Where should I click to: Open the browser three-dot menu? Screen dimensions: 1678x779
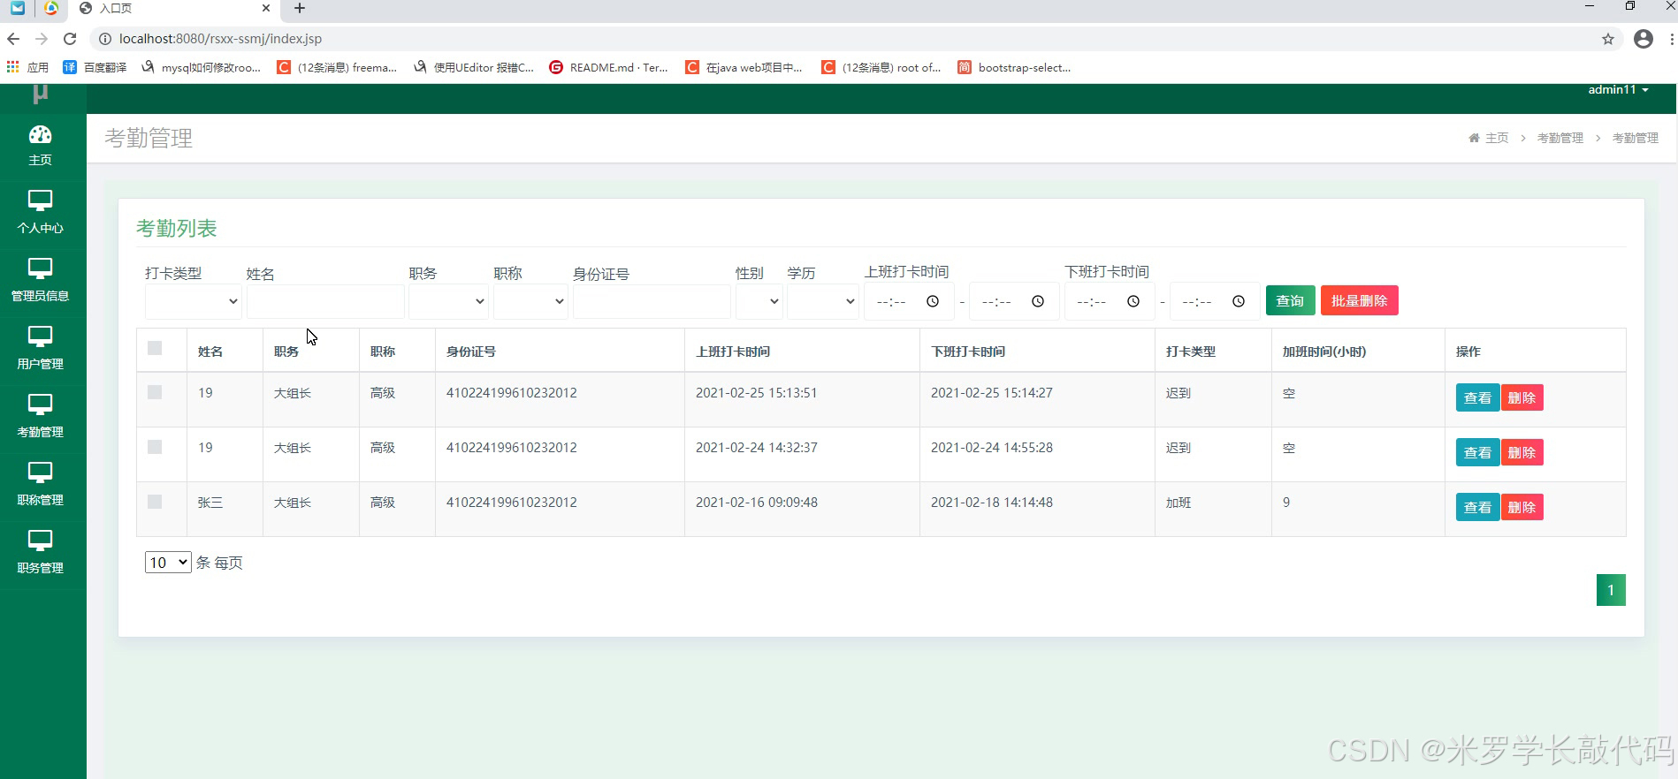(1672, 39)
